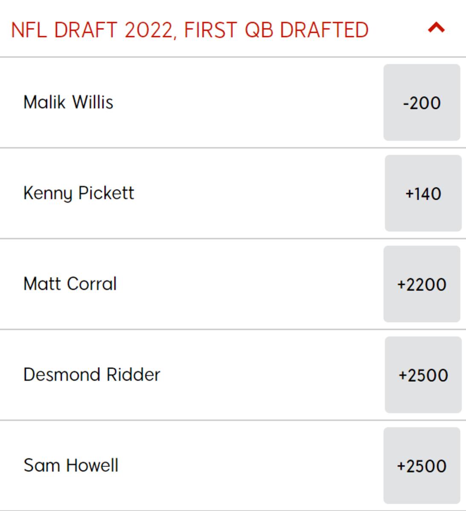
Task: Choose Desmond Ridder's +2500 odds button
Action: [x=423, y=375]
